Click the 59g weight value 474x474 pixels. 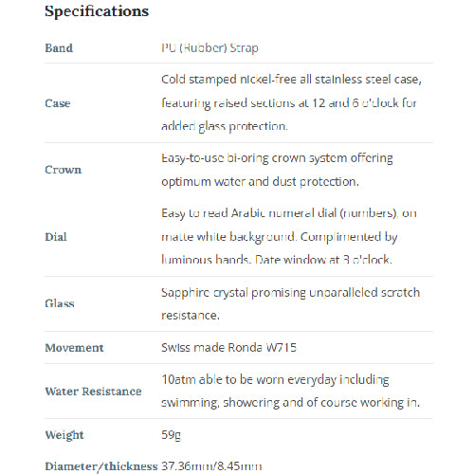point(171,435)
